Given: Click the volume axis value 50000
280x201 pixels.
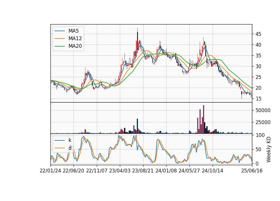Looking at the screenshot, I should pyautogui.click(x=263, y=110).
